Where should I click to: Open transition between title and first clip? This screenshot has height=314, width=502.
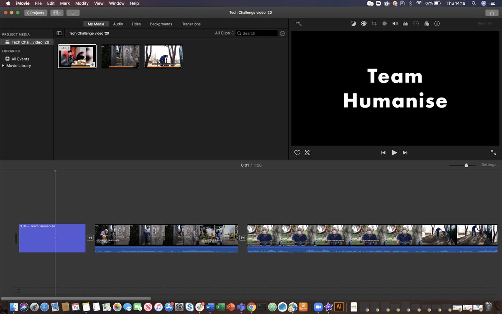tap(90, 238)
